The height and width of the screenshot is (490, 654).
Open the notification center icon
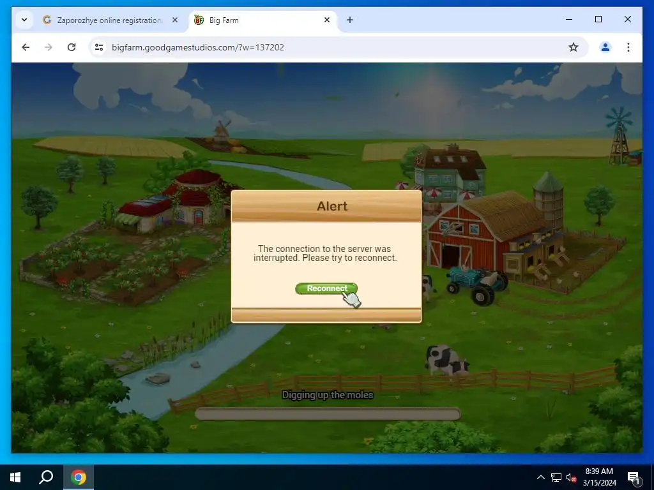(x=634, y=477)
